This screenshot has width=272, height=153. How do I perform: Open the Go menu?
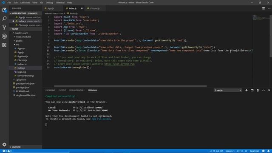point(42,3)
